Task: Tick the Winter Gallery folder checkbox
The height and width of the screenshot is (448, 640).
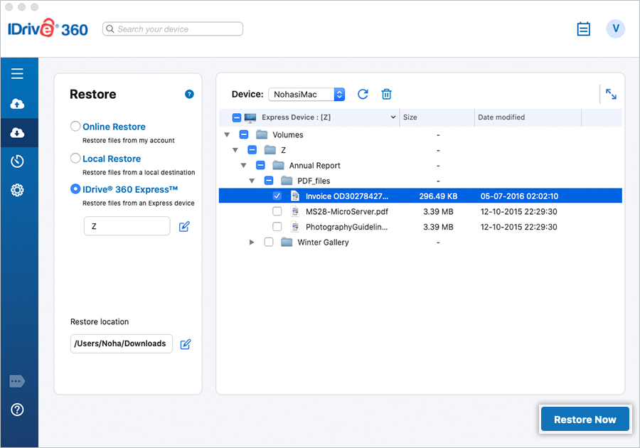Action: pyautogui.click(x=269, y=242)
